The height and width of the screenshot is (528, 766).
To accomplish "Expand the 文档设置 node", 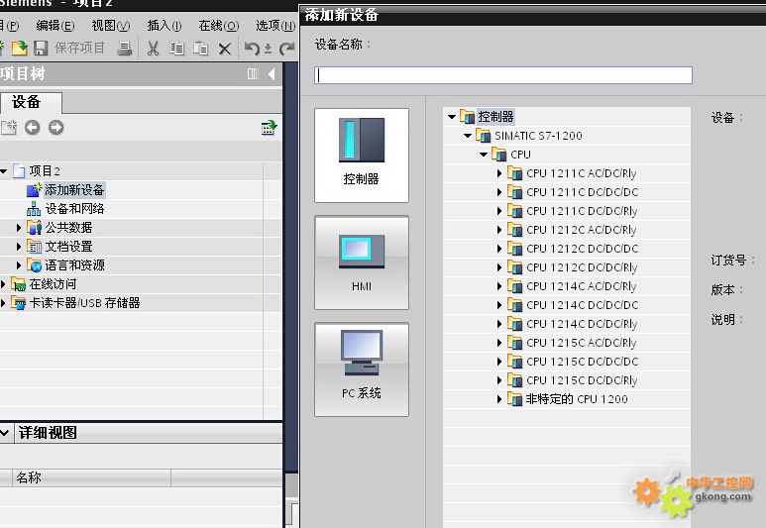I will [x=19, y=247].
